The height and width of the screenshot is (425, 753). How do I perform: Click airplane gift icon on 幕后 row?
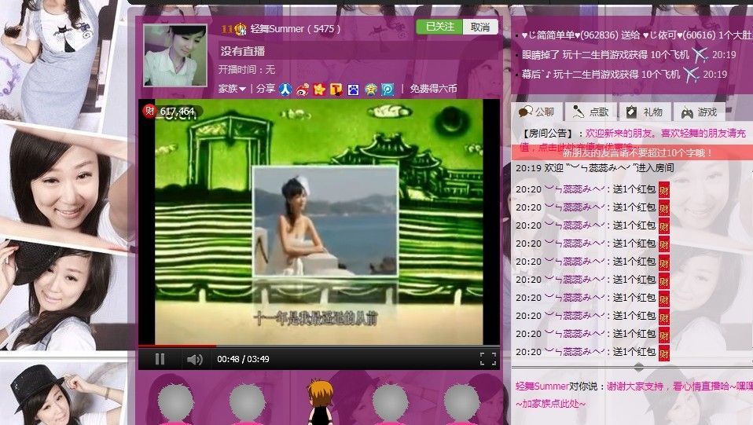point(691,75)
